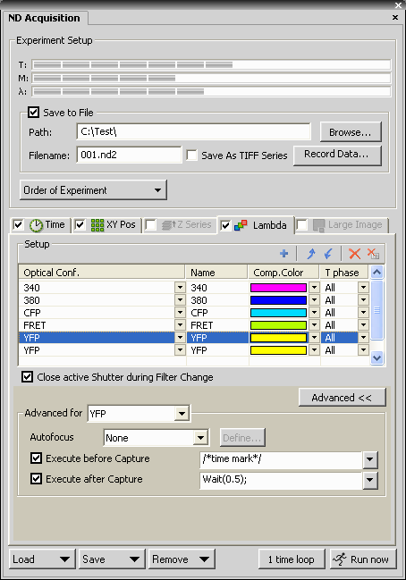406x580 pixels.
Task: Expand the Autofocus None combo box
Action: pyautogui.click(x=156, y=438)
